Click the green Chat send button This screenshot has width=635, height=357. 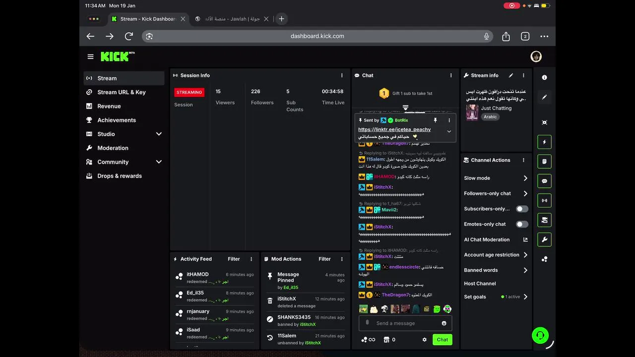(442, 340)
